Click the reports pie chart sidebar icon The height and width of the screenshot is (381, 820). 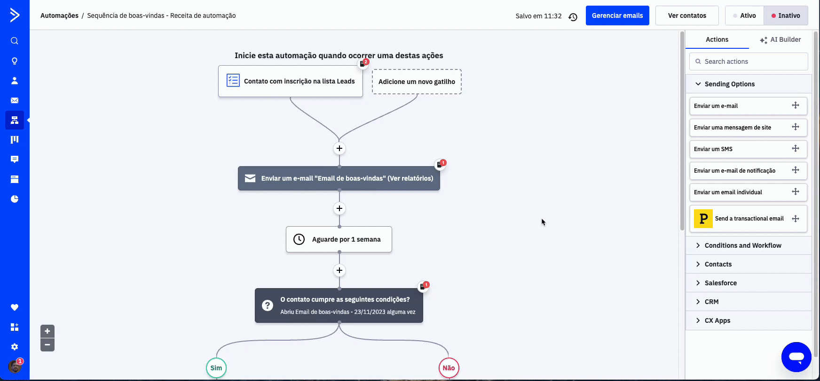click(15, 199)
